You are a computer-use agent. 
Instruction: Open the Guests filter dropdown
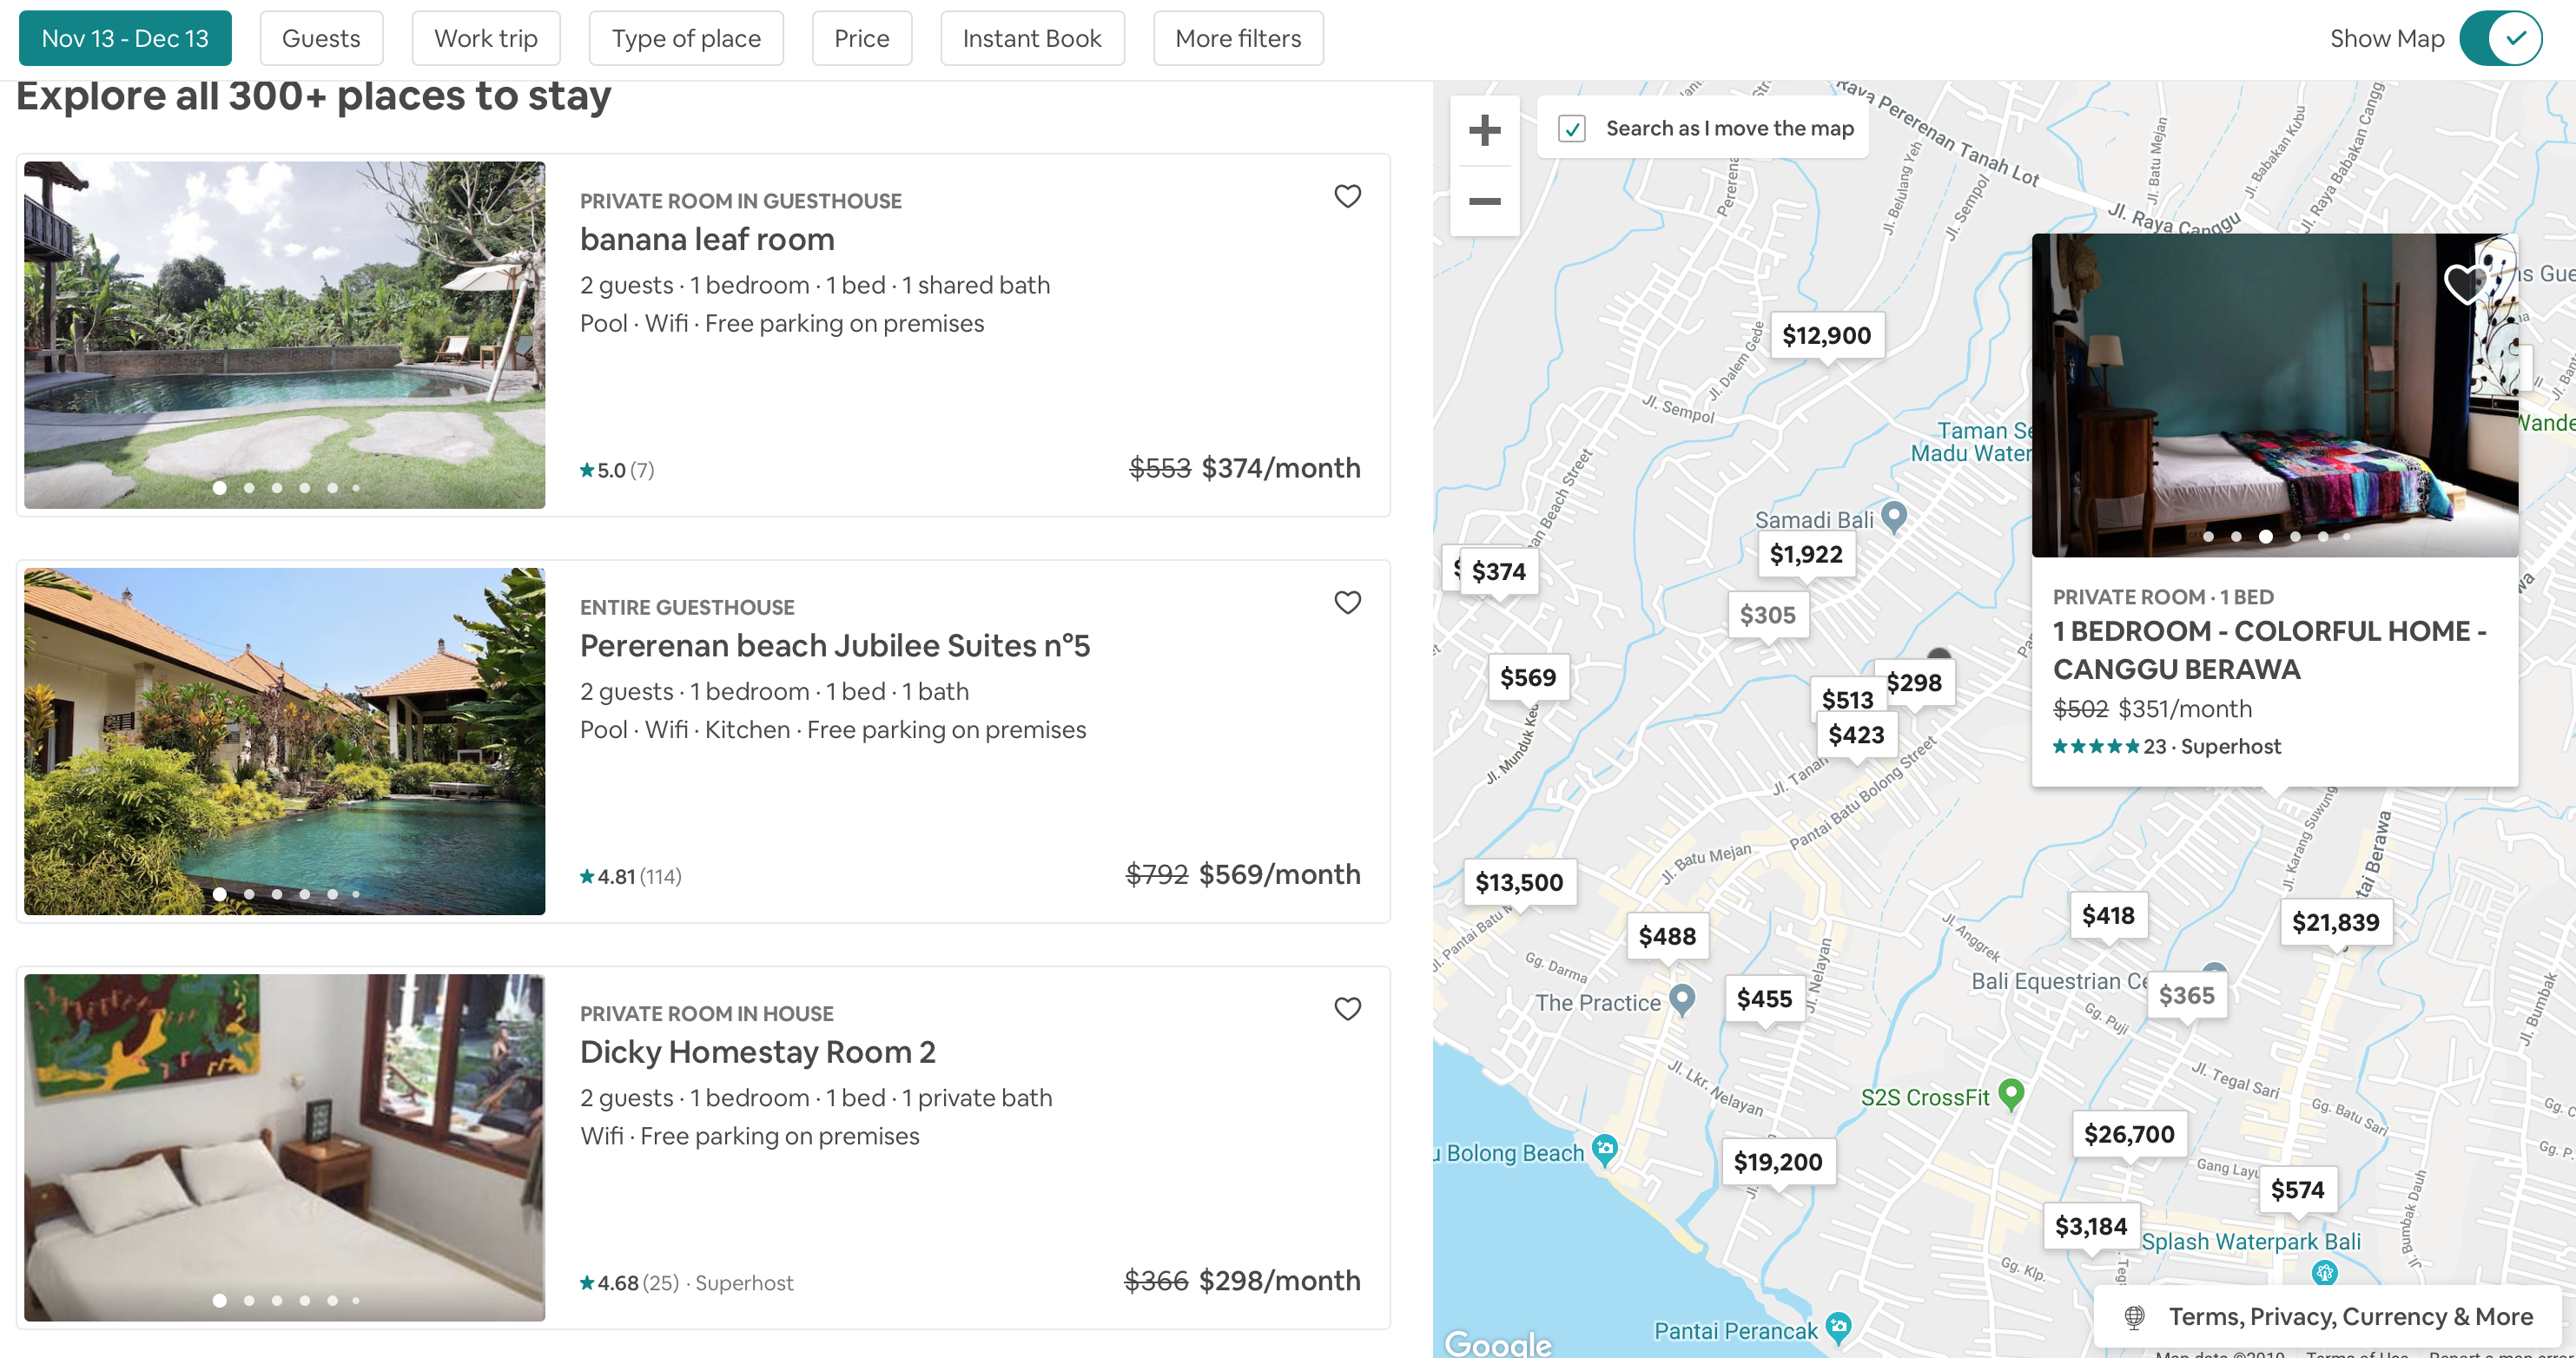[321, 39]
